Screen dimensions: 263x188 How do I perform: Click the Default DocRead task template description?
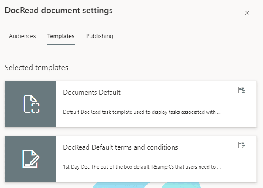point(142,112)
